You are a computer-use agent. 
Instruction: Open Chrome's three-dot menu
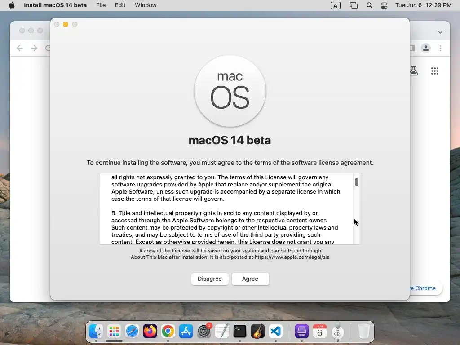(440, 48)
